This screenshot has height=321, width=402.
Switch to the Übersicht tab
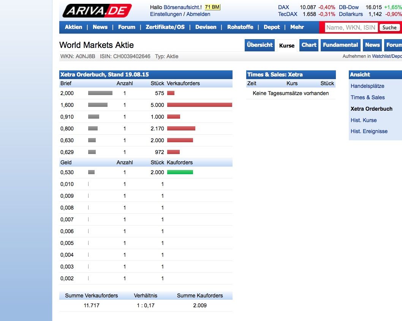(x=260, y=45)
